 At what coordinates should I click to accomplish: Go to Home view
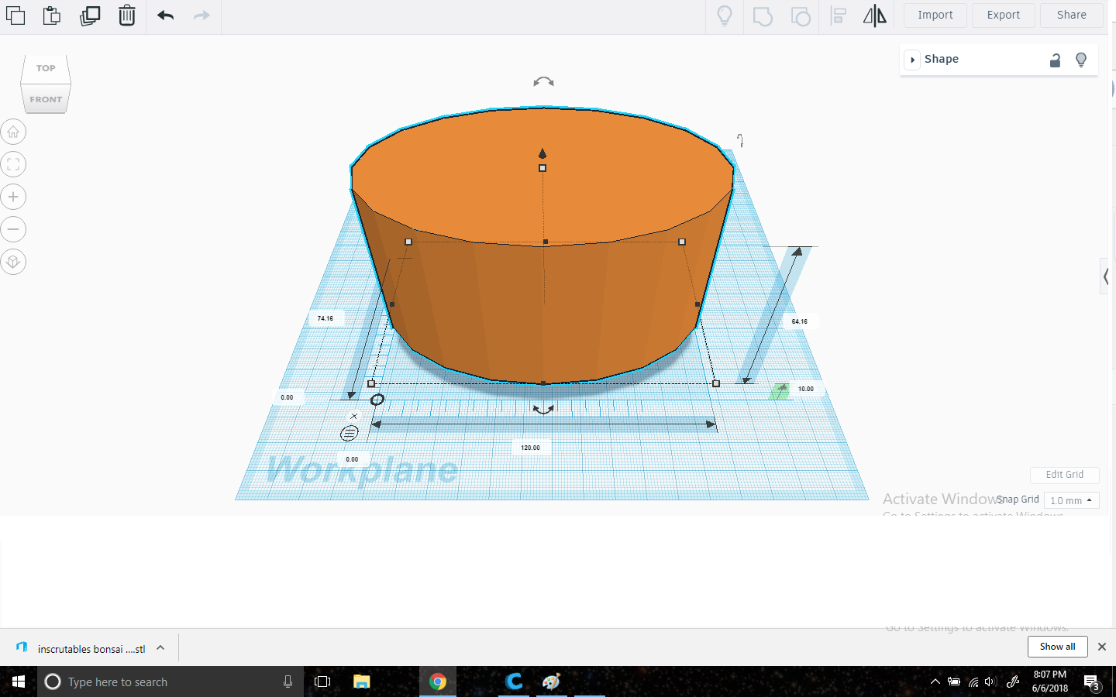(13, 132)
